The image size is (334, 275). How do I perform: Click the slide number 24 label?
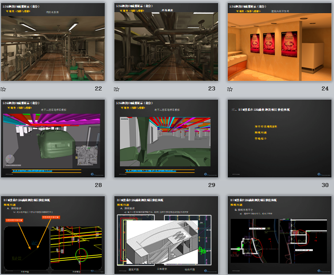[x=325, y=88]
